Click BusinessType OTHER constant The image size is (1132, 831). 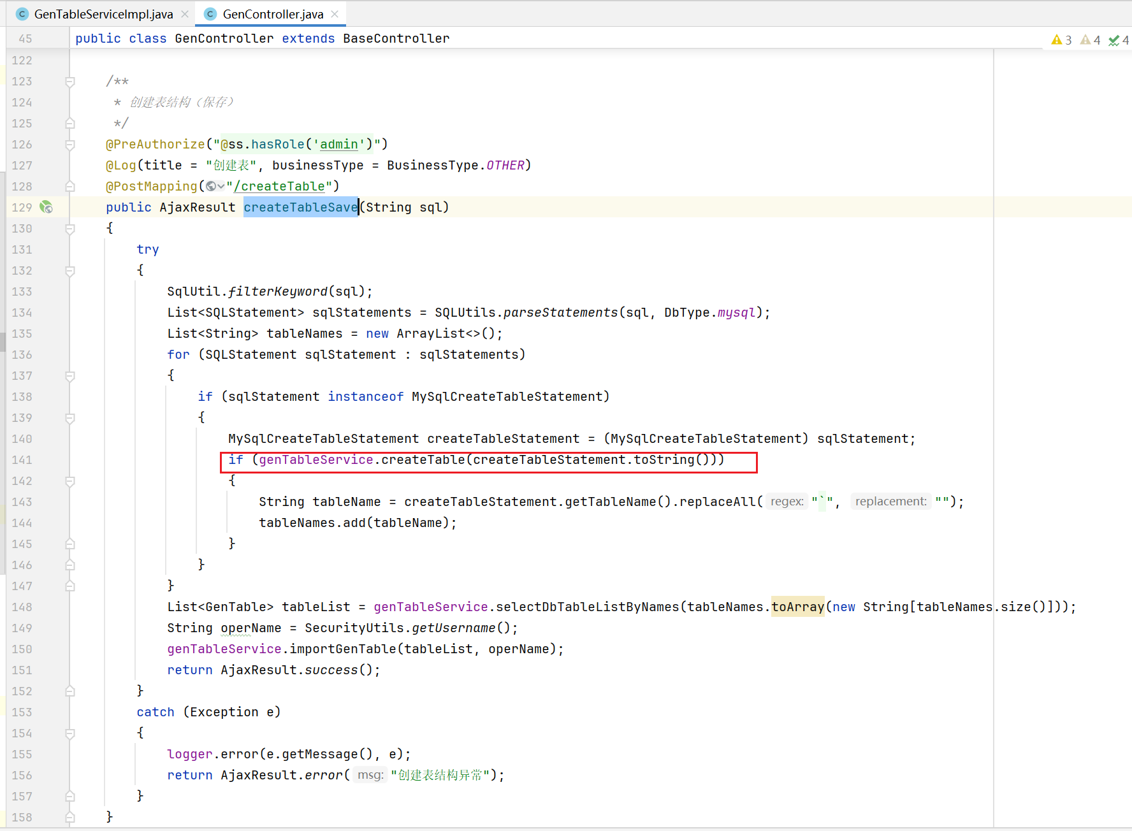505,165
